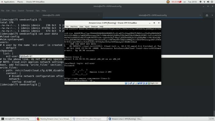This screenshot has width=215, height=121.
Task: Open the Devices menu in VirtualBox window
Action: [94, 27]
